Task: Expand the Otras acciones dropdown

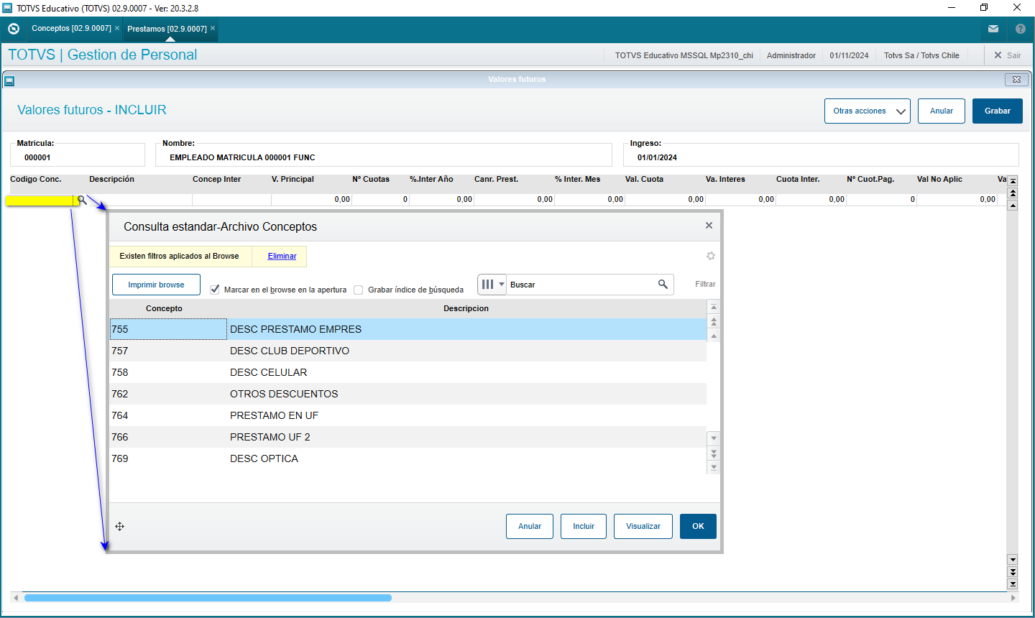Action: click(x=868, y=111)
